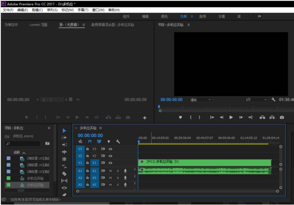Expand the workspace overflow chevron
This screenshot has width=294, height=205.
pos(259,16)
